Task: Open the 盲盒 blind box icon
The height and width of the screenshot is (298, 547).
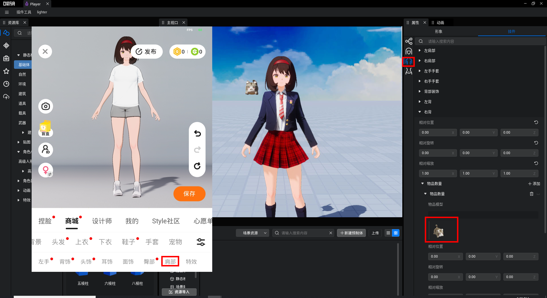Action: pyautogui.click(x=46, y=129)
